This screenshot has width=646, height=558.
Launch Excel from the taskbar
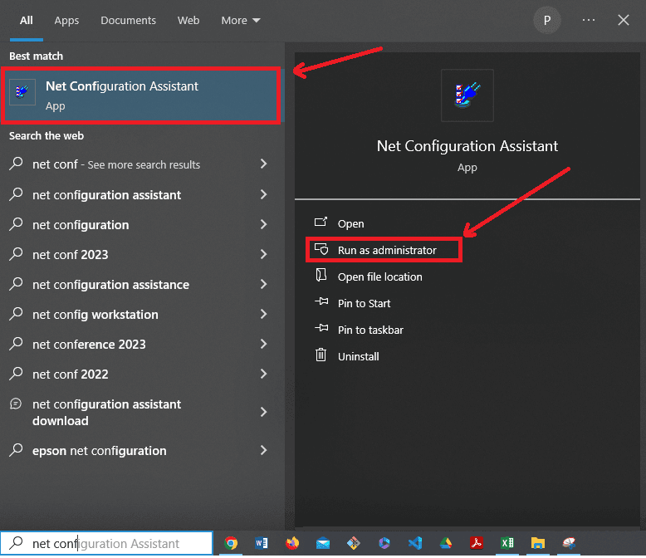pyautogui.click(x=507, y=544)
